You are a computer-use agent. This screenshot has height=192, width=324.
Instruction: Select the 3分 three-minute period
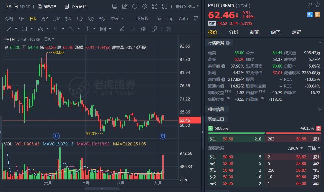pyautogui.click(x=91, y=19)
